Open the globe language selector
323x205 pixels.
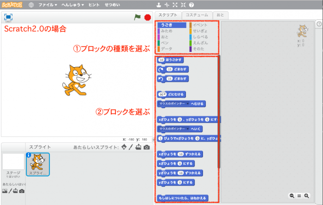pyautogui.click(x=31, y=5)
